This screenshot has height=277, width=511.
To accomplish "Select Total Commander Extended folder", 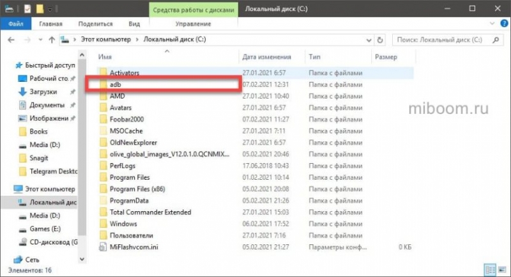I will click(x=150, y=212).
